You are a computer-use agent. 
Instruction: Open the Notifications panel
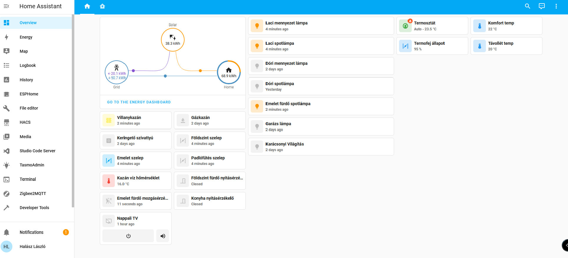31,232
